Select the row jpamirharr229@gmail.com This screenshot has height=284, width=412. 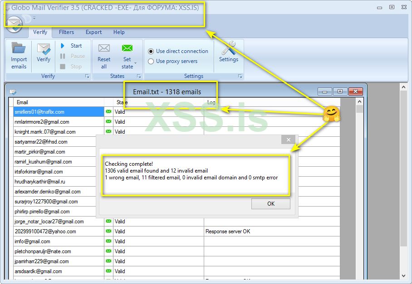pyautogui.click(x=59, y=261)
